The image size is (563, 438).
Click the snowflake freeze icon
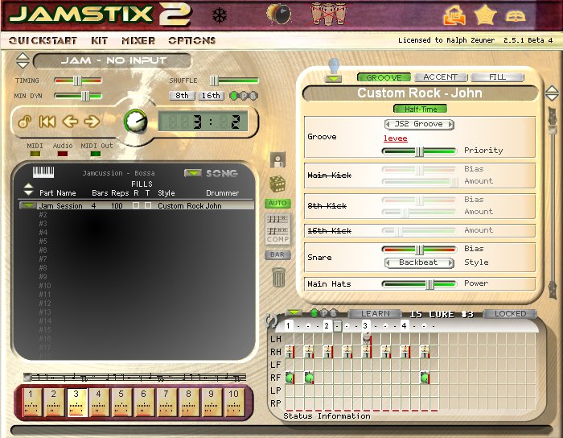219,15
